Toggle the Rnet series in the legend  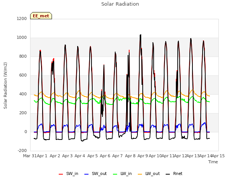point(174,173)
